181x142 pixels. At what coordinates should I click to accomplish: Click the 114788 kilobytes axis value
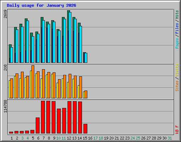pyautogui.click(x=5, y=106)
